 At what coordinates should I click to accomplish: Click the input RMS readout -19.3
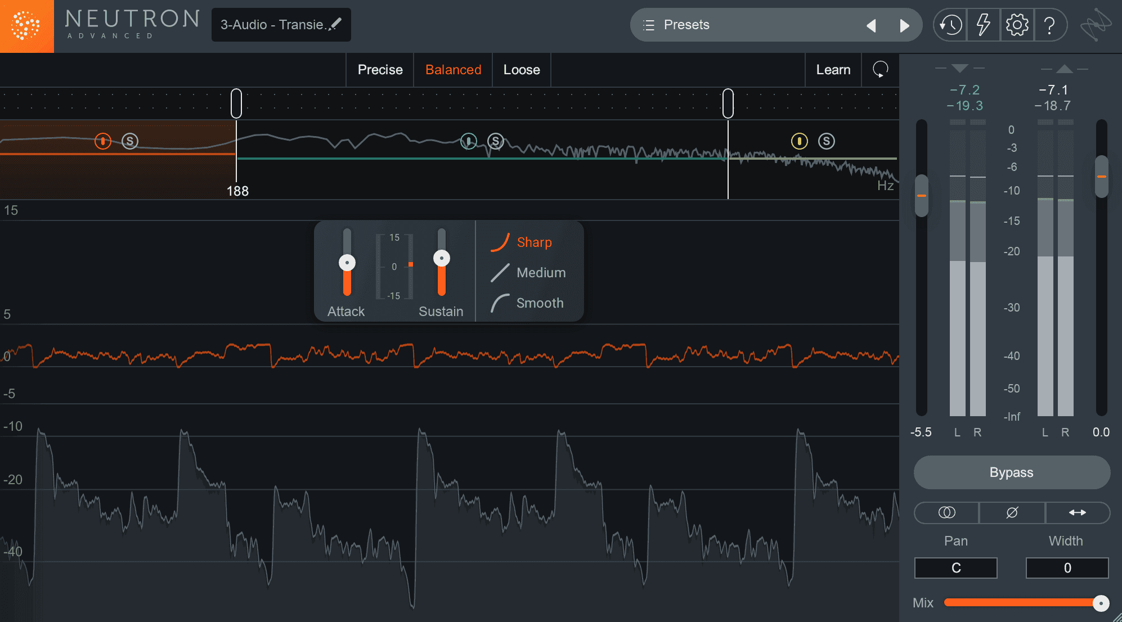(964, 106)
